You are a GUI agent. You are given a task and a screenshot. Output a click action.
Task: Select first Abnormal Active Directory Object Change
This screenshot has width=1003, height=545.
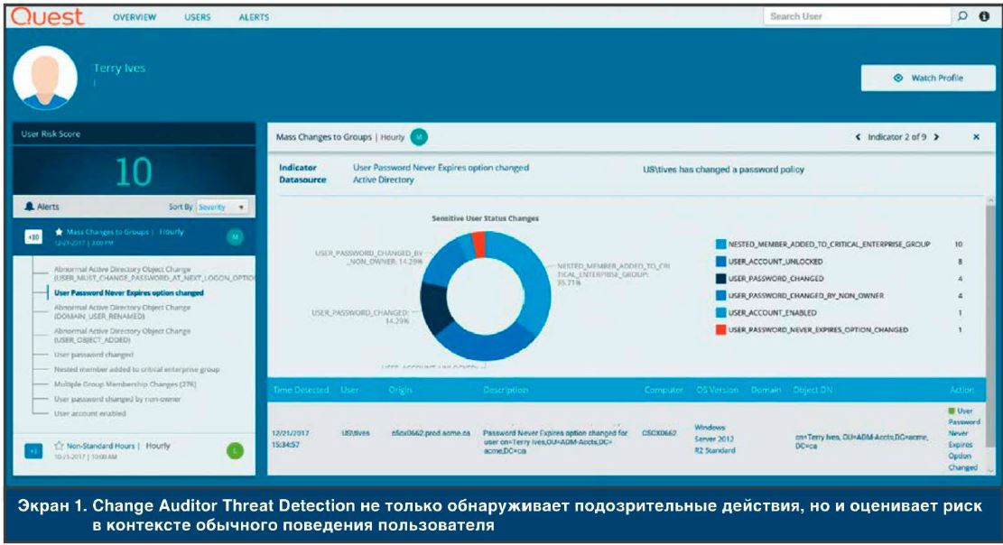click(153, 273)
